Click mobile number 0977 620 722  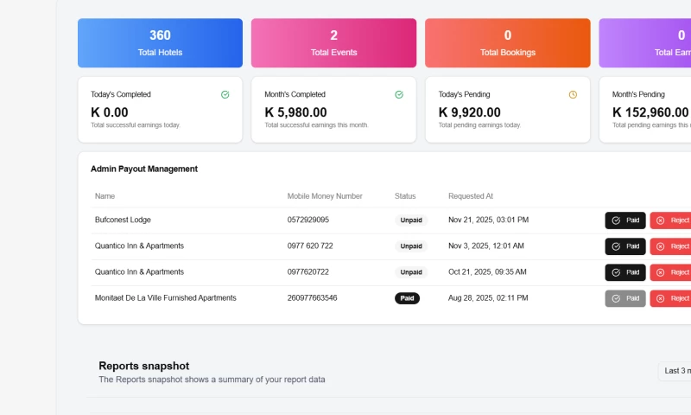tap(310, 246)
